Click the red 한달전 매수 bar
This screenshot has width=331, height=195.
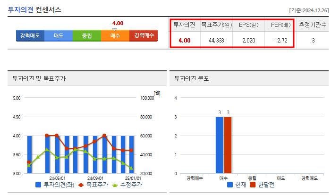(x=228, y=145)
